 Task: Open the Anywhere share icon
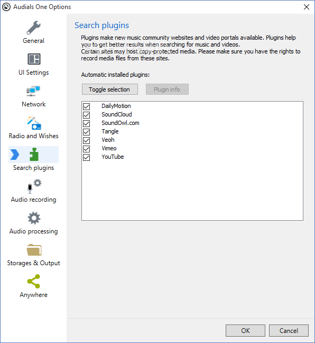point(34,281)
